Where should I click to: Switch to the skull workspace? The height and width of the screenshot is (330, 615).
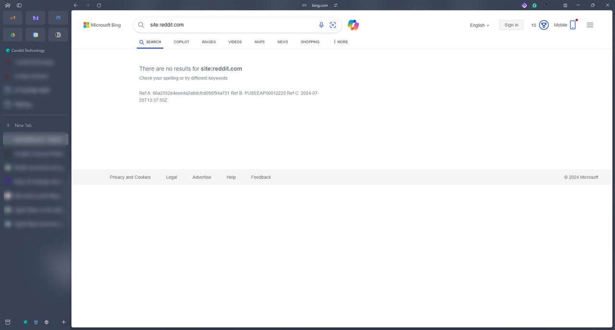pos(47,322)
